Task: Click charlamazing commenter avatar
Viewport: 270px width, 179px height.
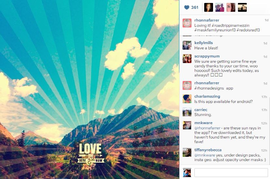Action: pos(187,99)
